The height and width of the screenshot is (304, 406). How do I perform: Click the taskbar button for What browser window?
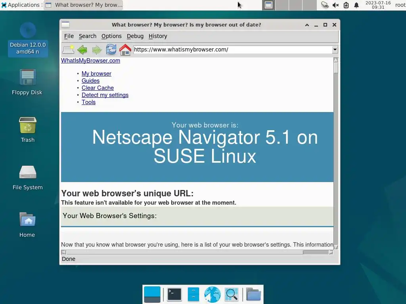[83, 5]
